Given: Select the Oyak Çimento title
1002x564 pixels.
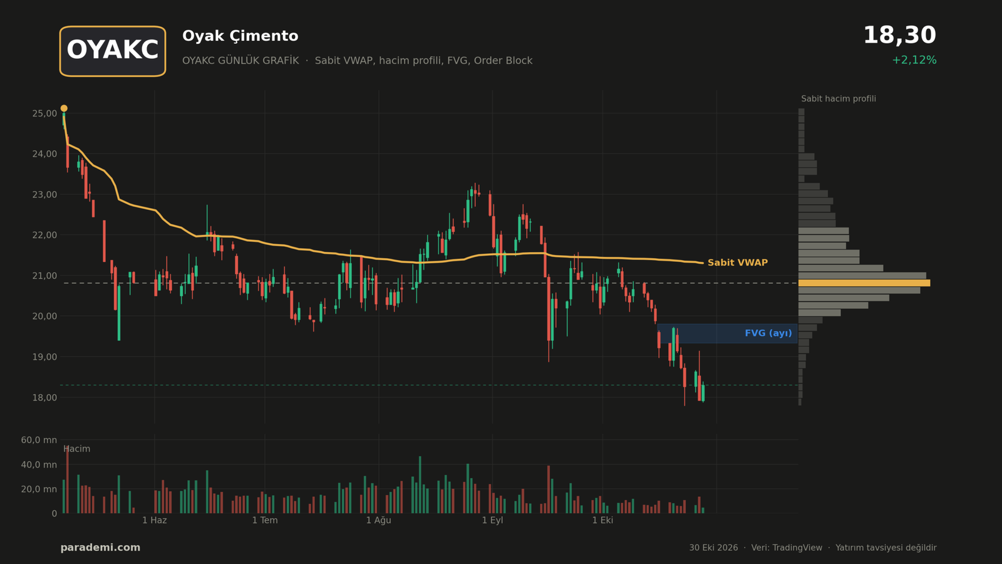Looking at the screenshot, I should (x=240, y=36).
